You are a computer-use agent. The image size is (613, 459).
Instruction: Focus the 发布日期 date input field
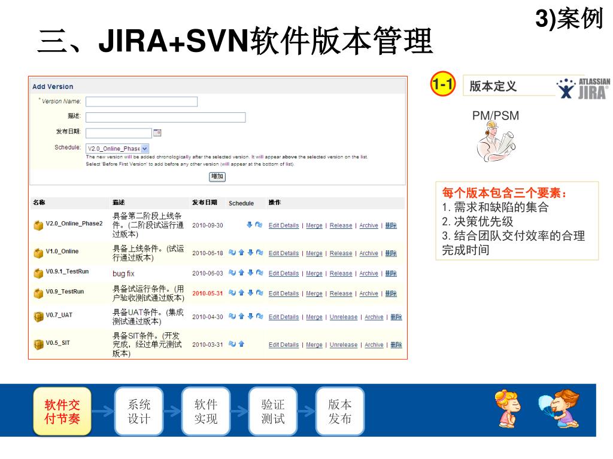119,133
